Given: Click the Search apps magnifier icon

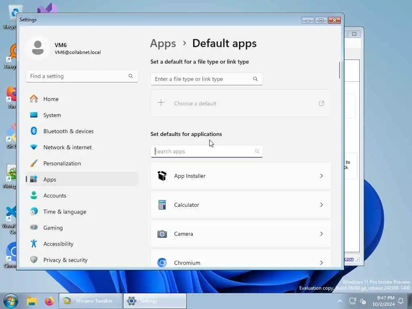Looking at the screenshot, I should (x=257, y=151).
